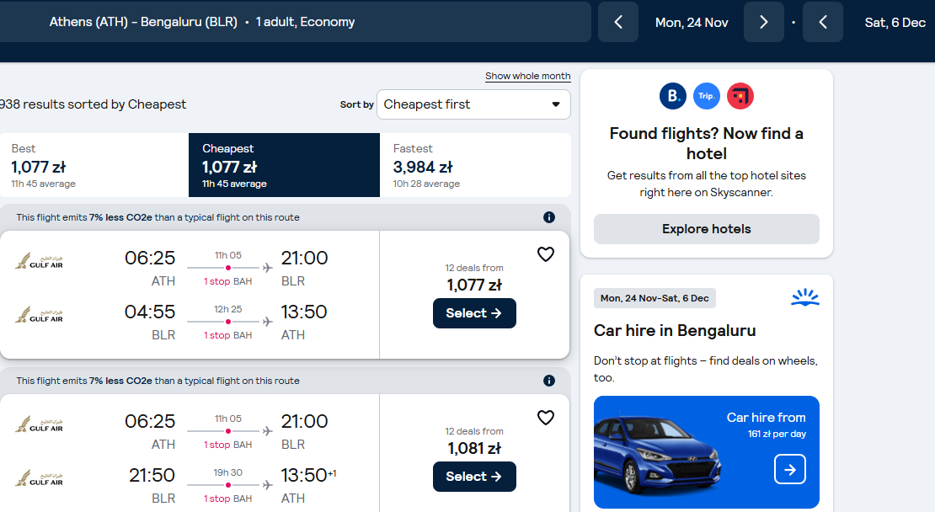Select the Cheapest results tab
Viewport: 935px width, 512px height.
point(284,165)
